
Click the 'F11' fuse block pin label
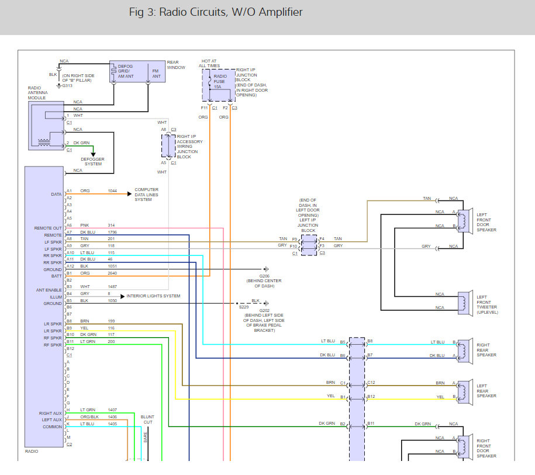(204, 108)
